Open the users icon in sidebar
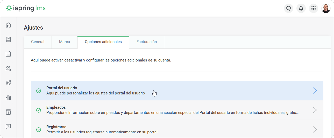Viewport: 334px width, 138px height. click(8, 68)
